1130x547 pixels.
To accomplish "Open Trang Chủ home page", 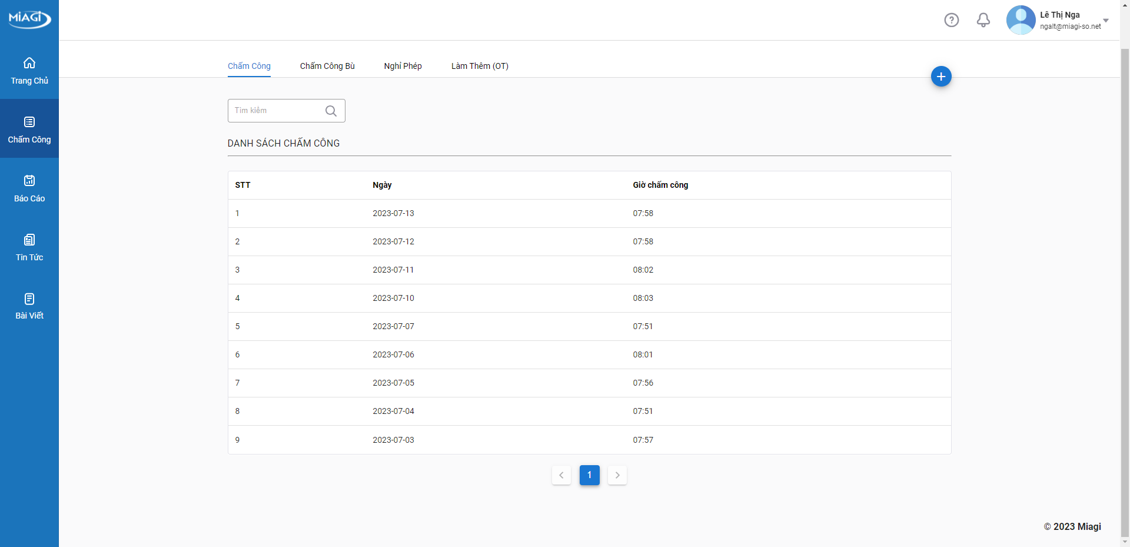I will pos(29,70).
